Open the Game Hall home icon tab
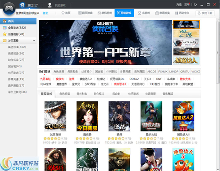This screenshot has width=220, height=171. tap(29, 5)
